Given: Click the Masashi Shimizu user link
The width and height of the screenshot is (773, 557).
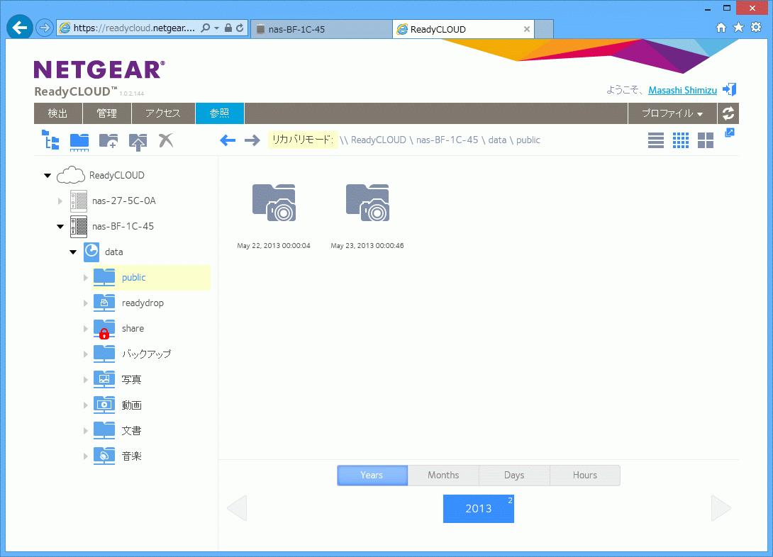Looking at the screenshot, I should [682, 90].
